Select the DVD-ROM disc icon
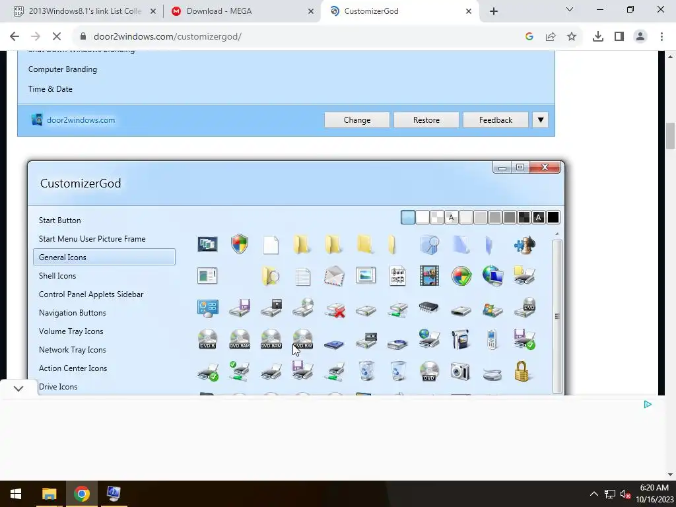The height and width of the screenshot is (507, 676). 271,339
